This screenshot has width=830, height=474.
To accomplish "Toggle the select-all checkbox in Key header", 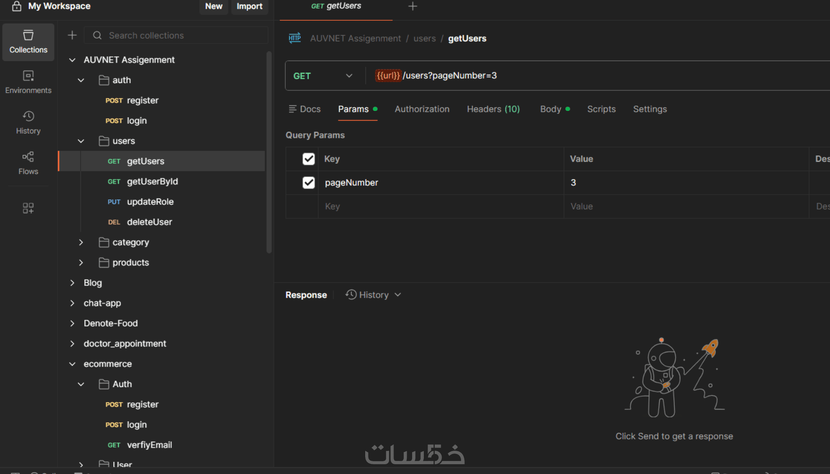I will (x=309, y=159).
